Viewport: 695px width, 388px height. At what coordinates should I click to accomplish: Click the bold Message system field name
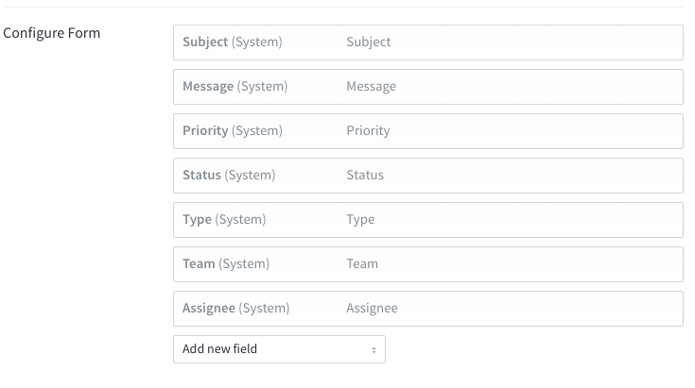pyautogui.click(x=208, y=86)
